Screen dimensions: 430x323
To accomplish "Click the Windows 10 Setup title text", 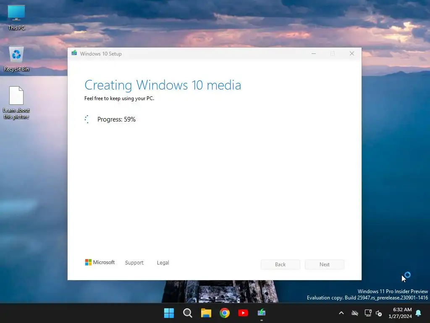I will pyautogui.click(x=101, y=53).
